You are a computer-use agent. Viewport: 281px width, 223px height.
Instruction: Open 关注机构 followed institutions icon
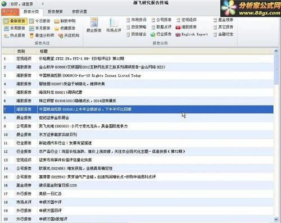[x=69, y=35]
